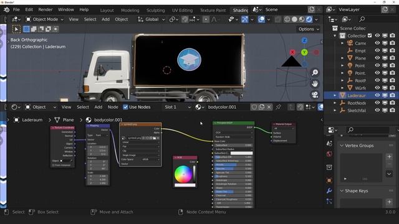Switch to UV Editing workspace tab
Viewport: 399px width, 224px height.
click(182, 11)
